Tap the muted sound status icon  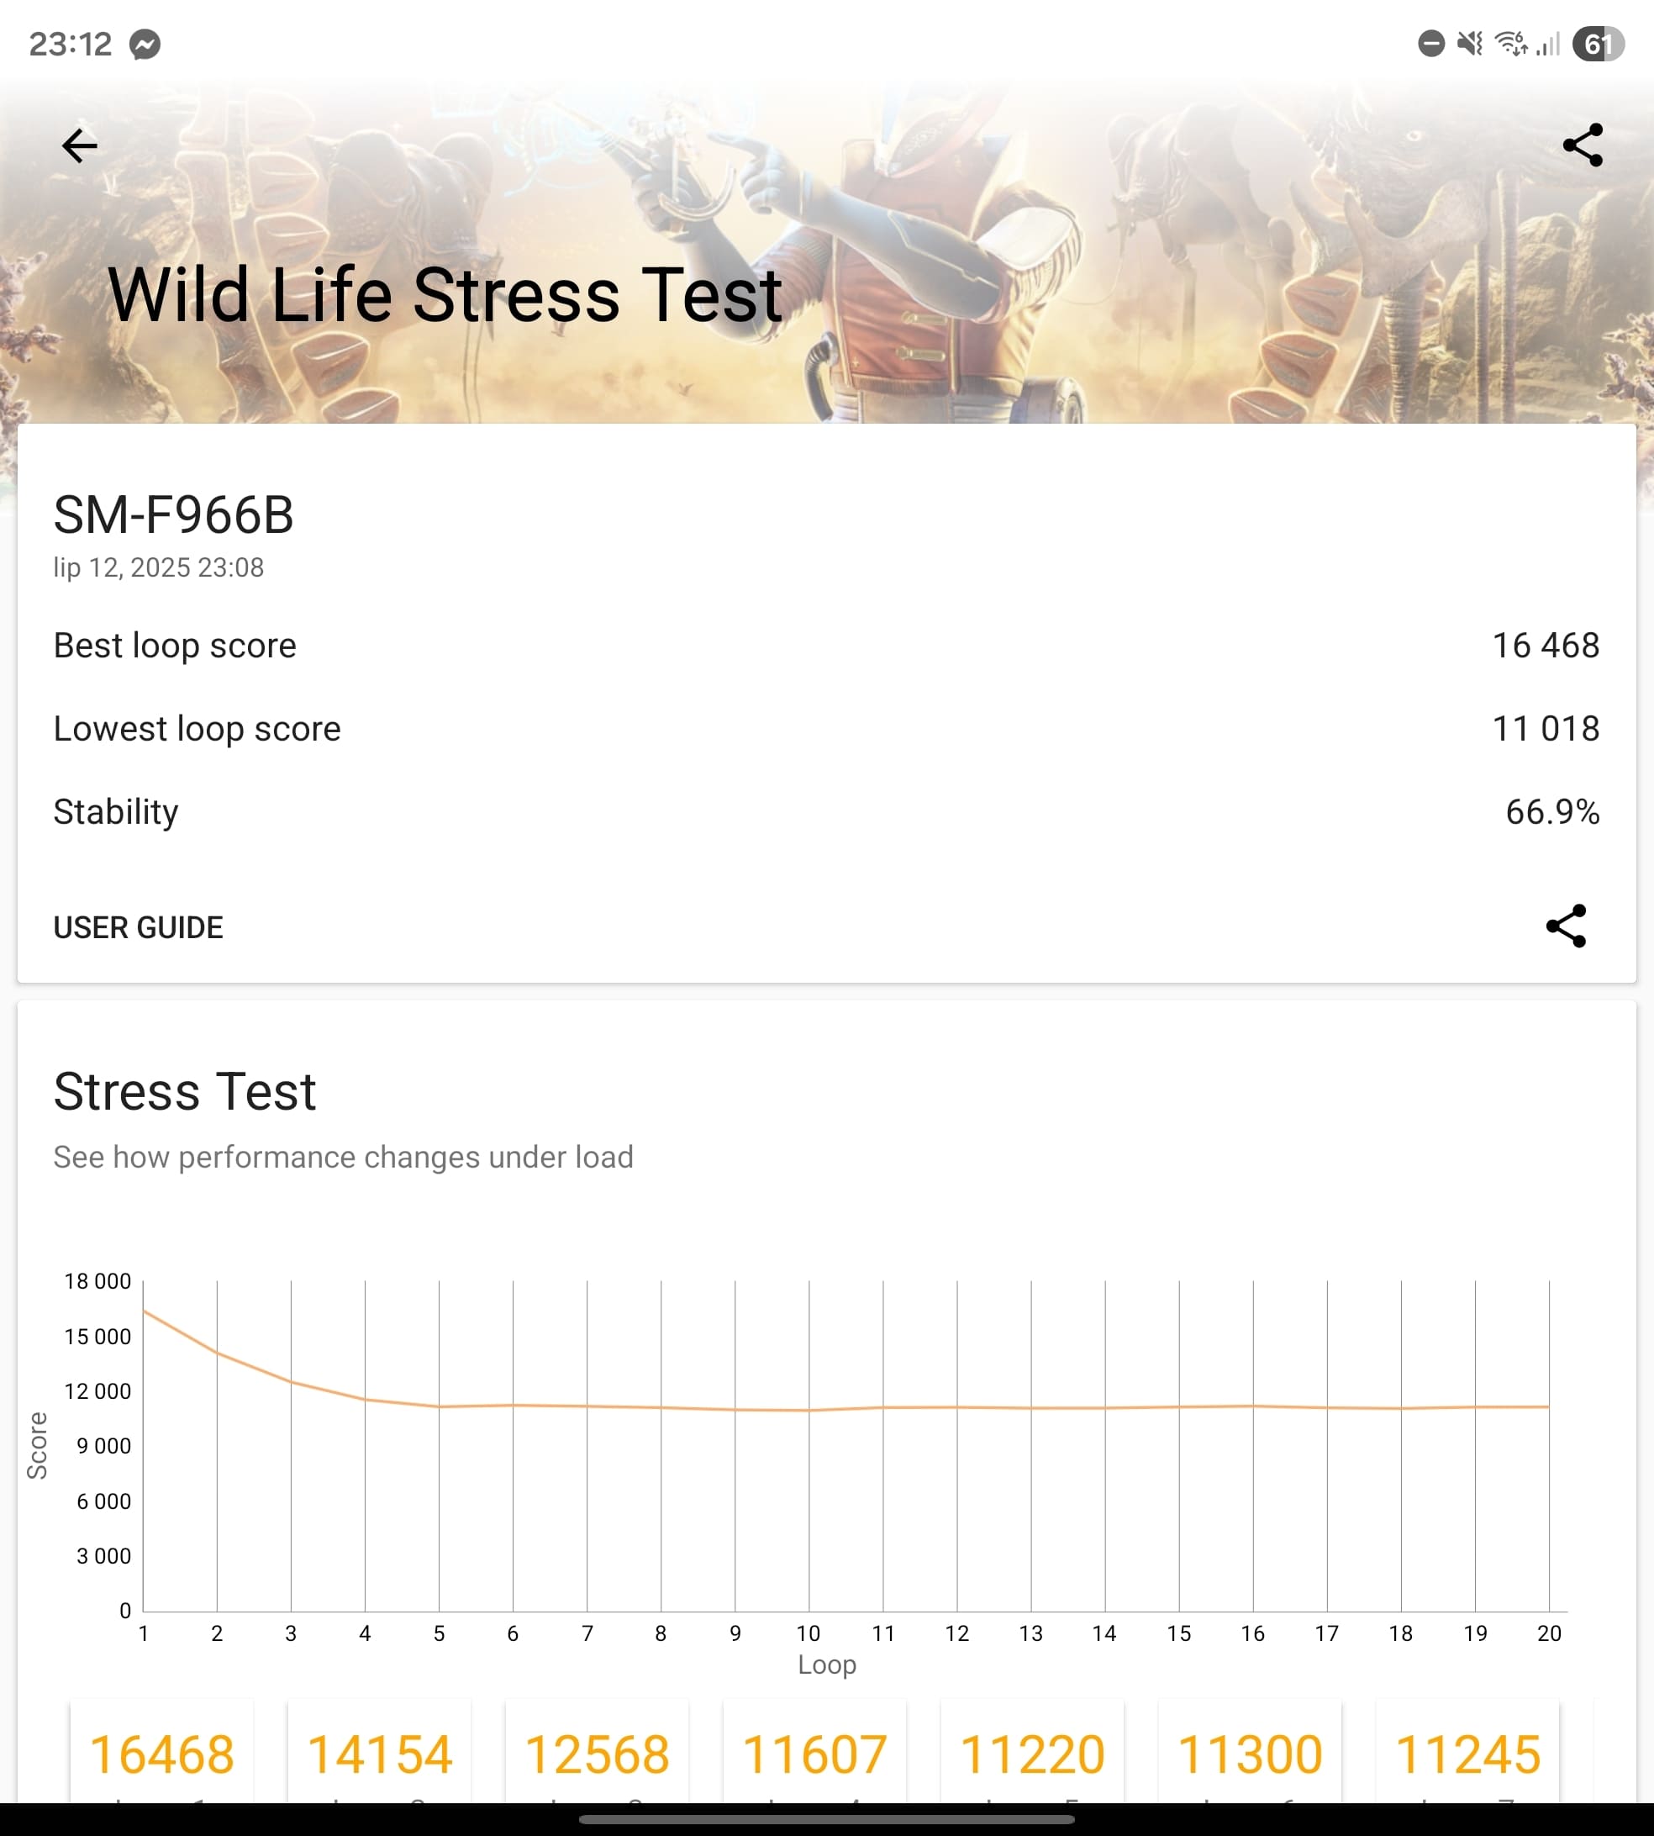1469,44
